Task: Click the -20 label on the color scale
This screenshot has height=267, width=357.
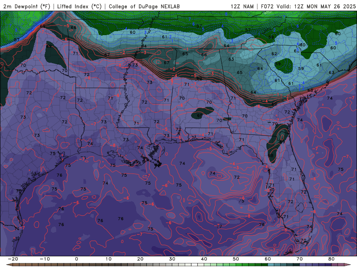Action: point(13,259)
